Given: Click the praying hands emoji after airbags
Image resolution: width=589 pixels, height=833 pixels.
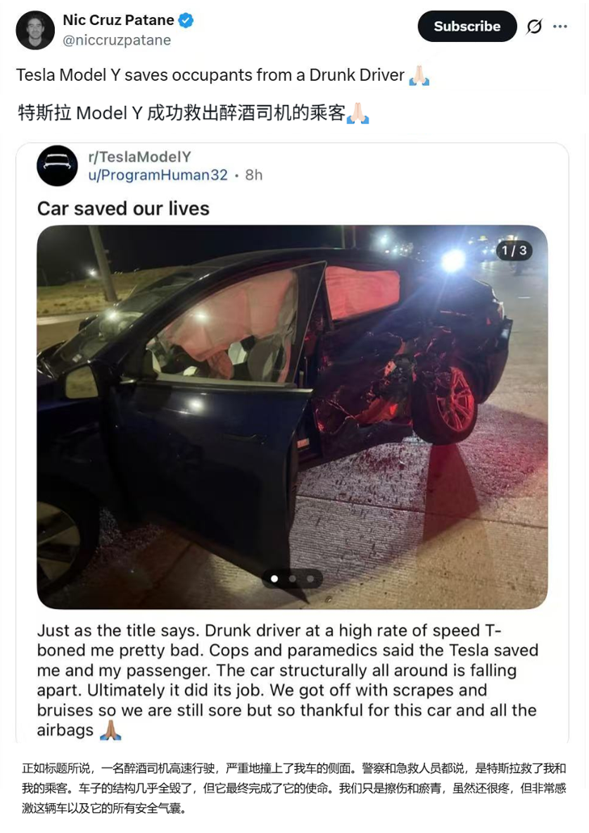Looking at the screenshot, I should [x=111, y=730].
